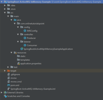The width and height of the screenshot is (103, 100).
Task: Select the Scratches and Consoles node
Action: click(x=19, y=96)
